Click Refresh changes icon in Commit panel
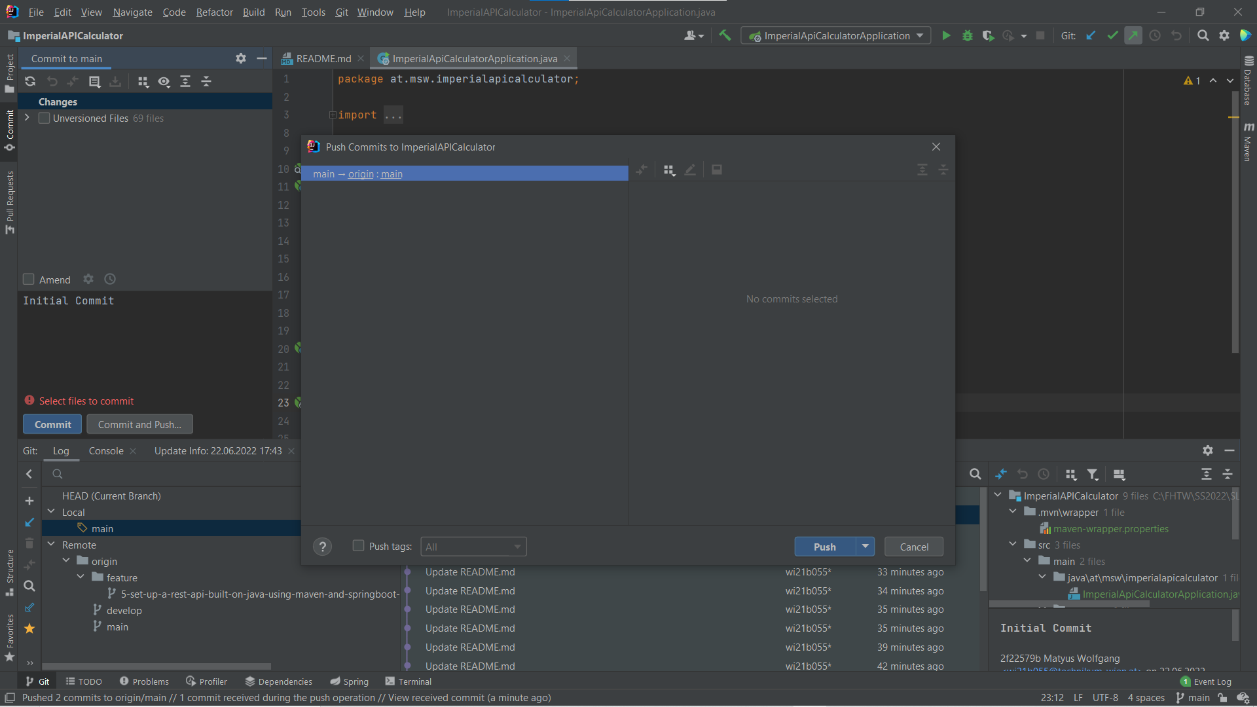Viewport: 1257px width, 707px height. pyautogui.click(x=30, y=81)
